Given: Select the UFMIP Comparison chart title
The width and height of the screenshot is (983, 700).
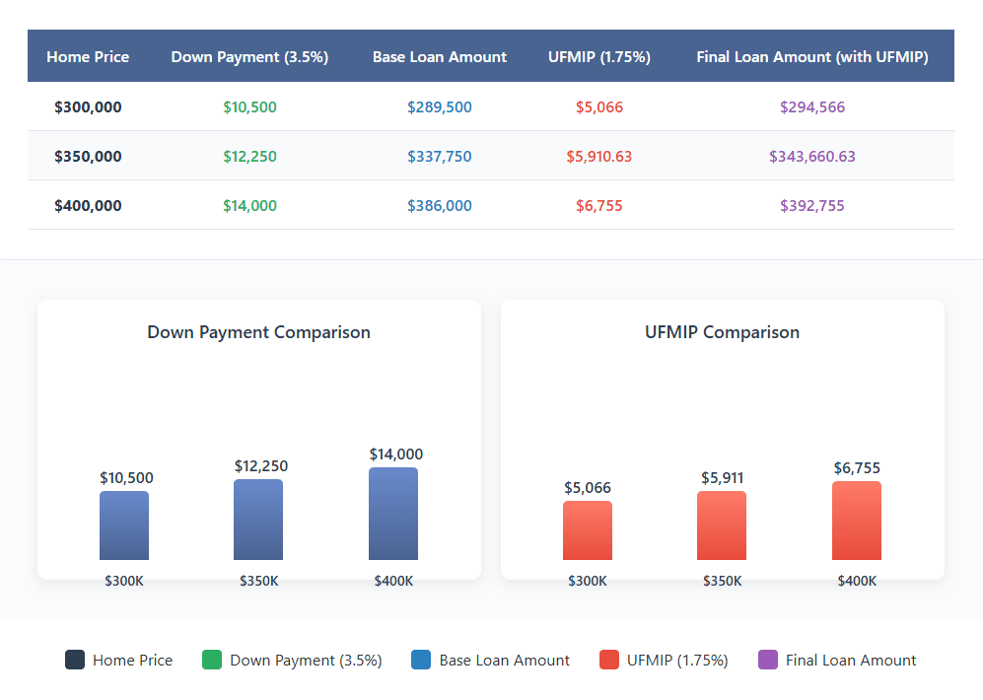Looking at the screenshot, I should (722, 332).
